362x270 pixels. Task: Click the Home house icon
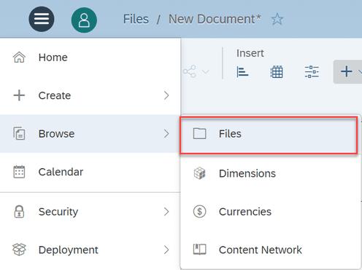pyautogui.click(x=19, y=57)
